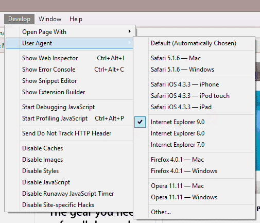Choose Safari 5.1.6 — Mac user agent

coord(194,58)
